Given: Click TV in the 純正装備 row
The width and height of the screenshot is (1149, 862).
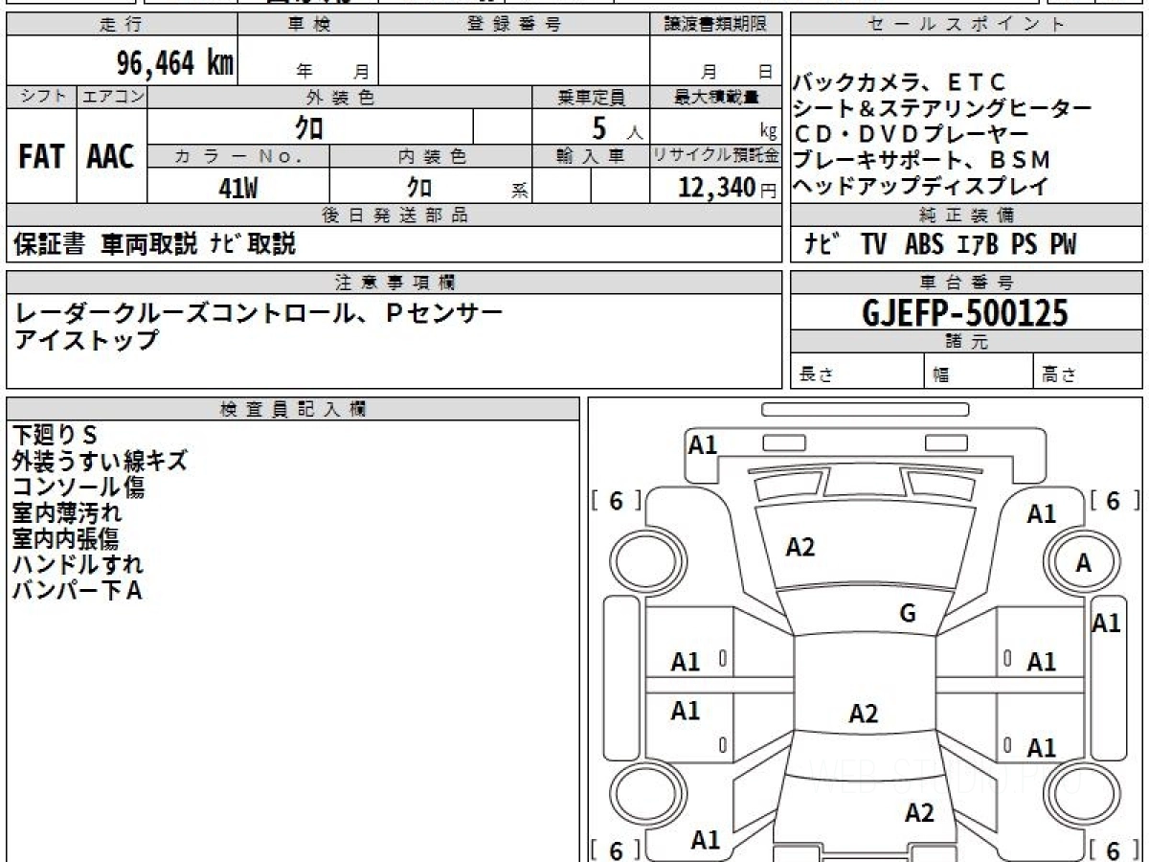Looking at the screenshot, I should click(x=873, y=245).
